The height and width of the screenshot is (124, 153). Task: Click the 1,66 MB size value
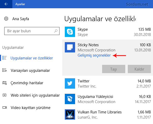pos(144,112)
